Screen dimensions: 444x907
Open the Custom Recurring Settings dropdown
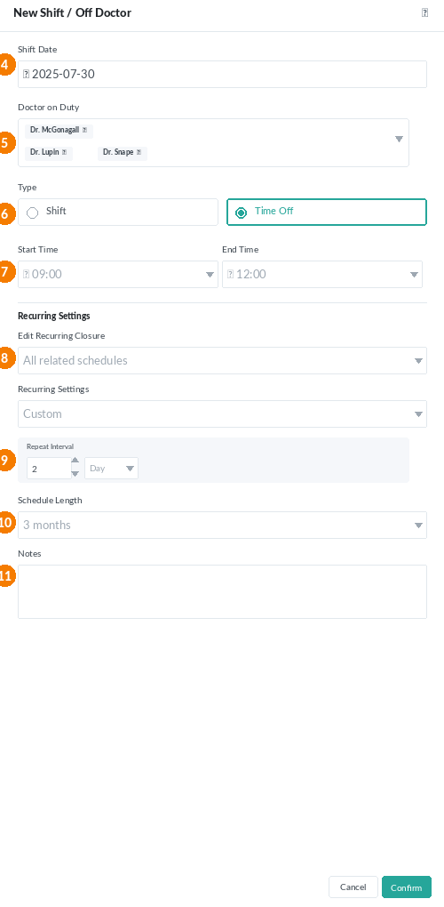coord(222,414)
